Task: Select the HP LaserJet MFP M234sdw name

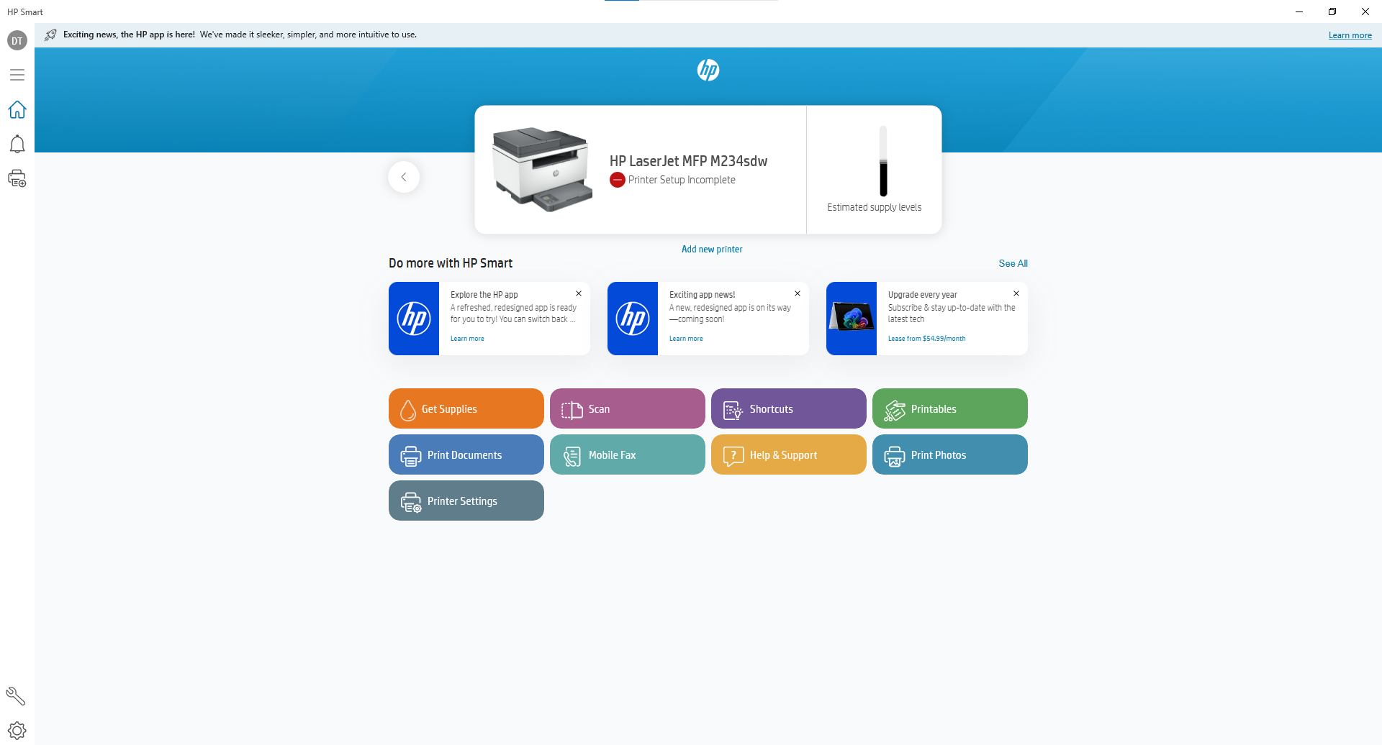Action: pyautogui.click(x=688, y=161)
